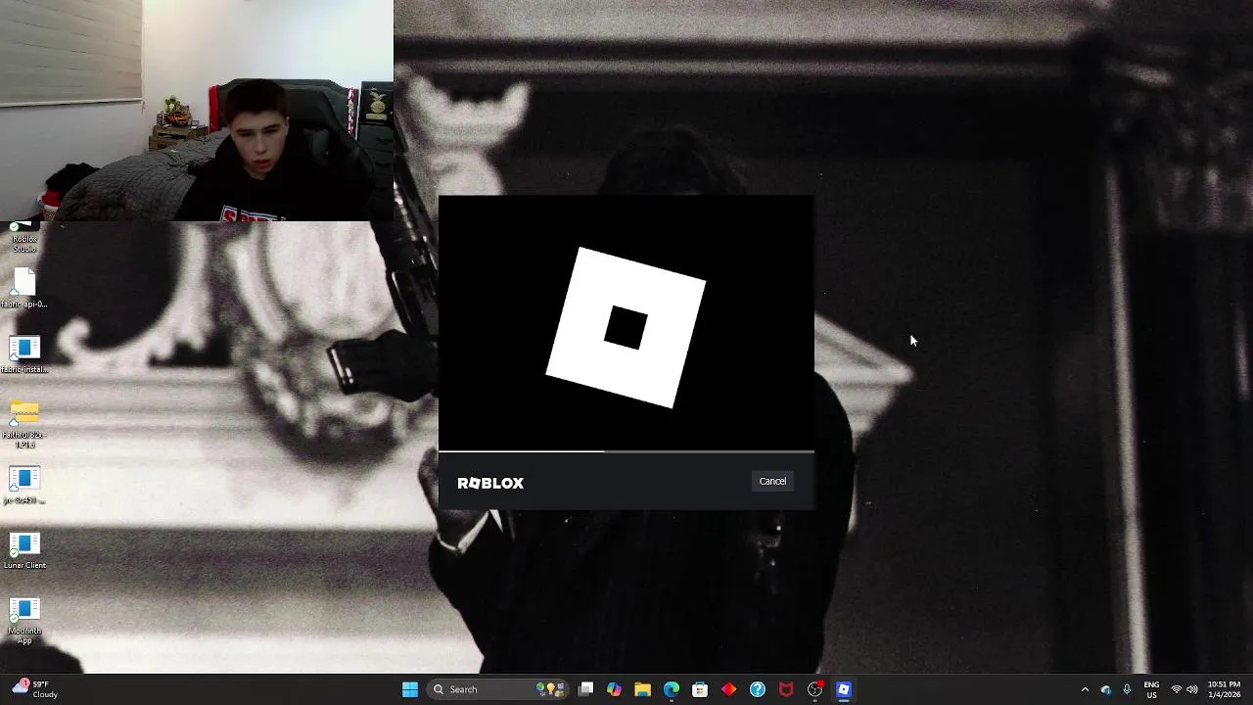The width and height of the screenshot is (1253, 705).
Task: Open File Explorer from taskbar
Action: [642, 689]
